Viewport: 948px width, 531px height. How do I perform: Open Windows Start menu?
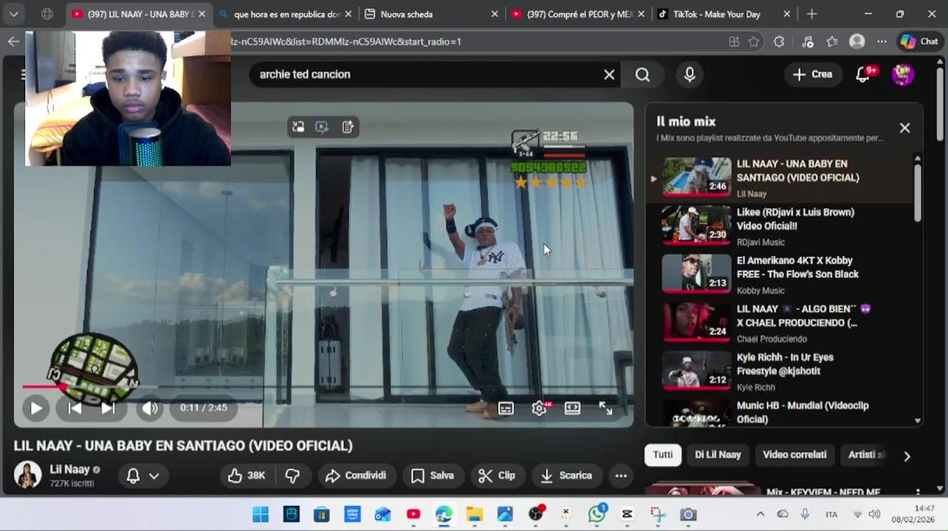pyautogui.click(x=261, y=514)
